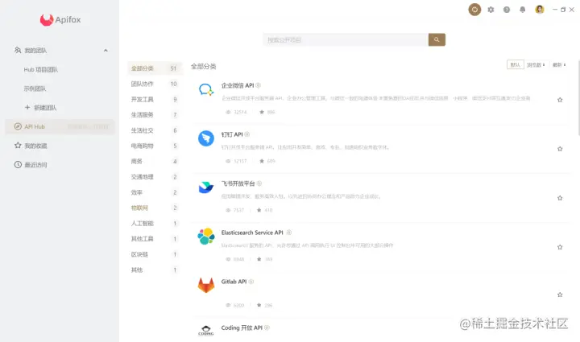Open API Hub in the sidebar

click(x=60, y=126)
